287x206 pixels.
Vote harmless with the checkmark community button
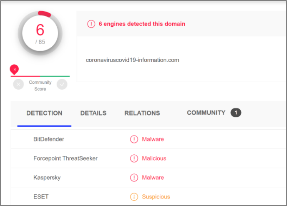pyautogui.click(x=62, y=85)
